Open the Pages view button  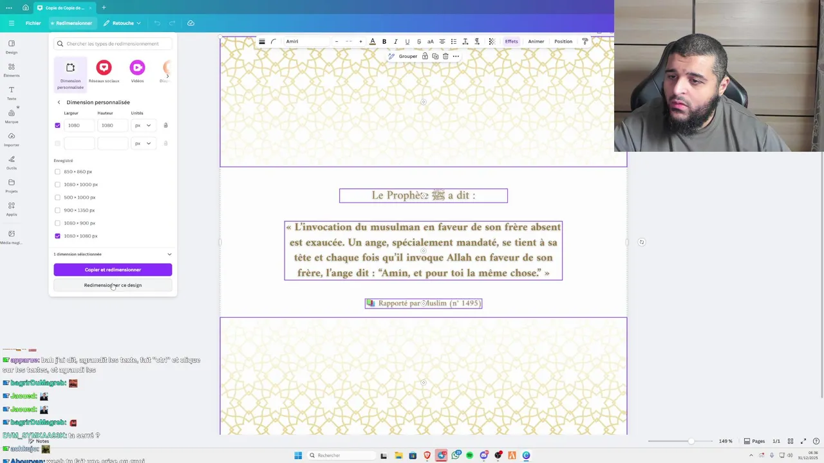[x=754, y=441]
